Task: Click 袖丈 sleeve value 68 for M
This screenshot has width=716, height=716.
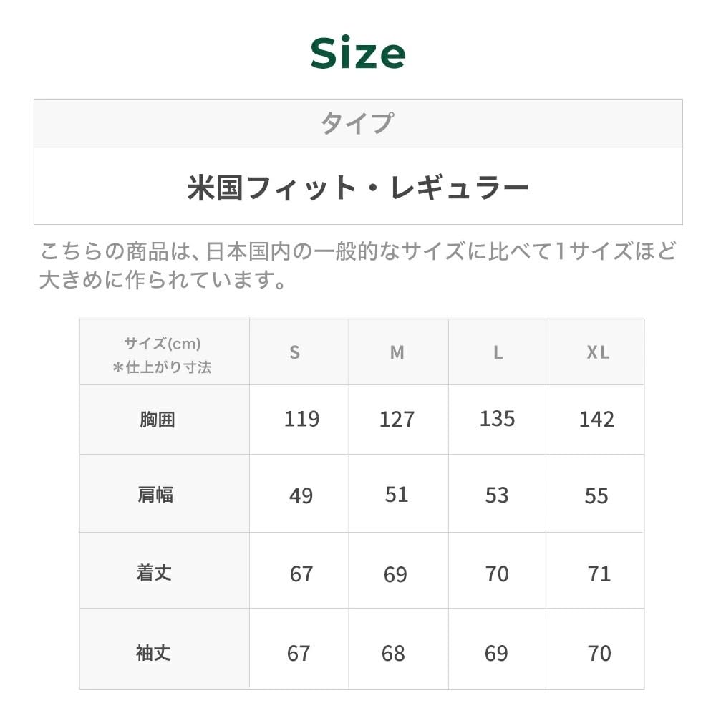Action: (x=393, y=654)
